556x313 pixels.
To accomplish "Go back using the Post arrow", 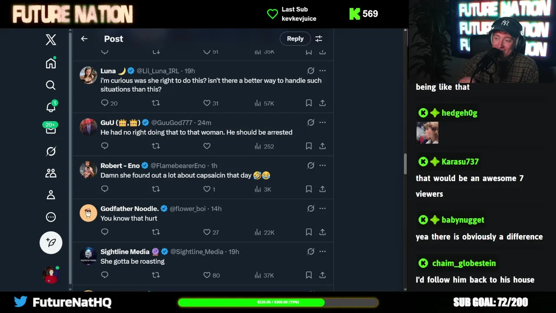I will click(x=84, y=39).
